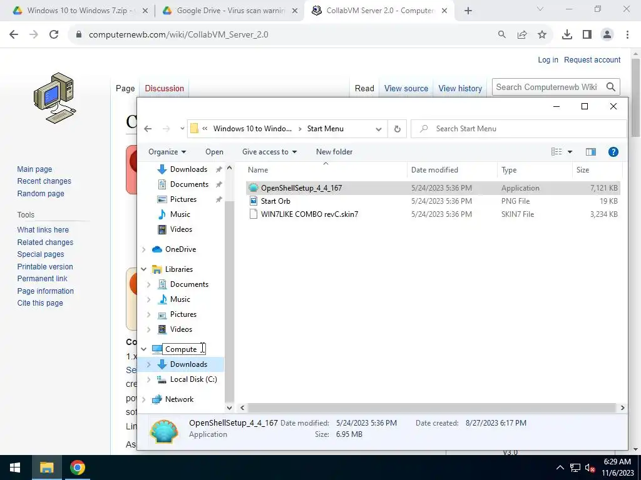Open the View history tab

click(460, 89)
